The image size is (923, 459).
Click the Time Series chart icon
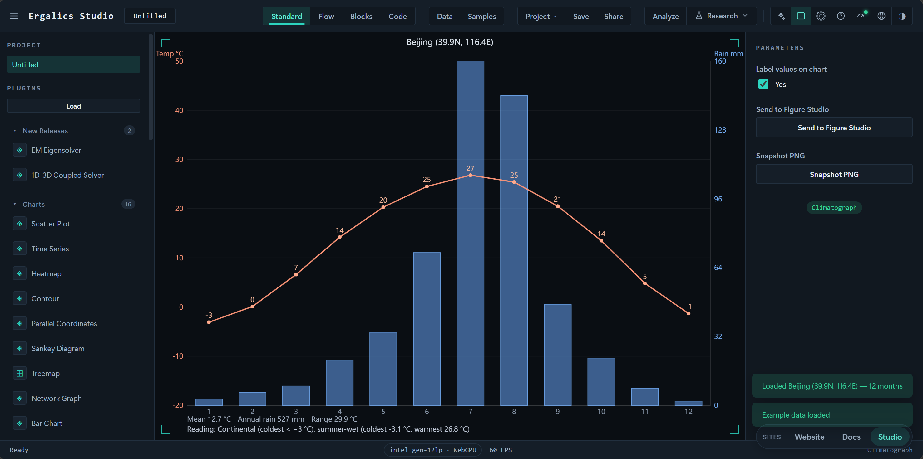click(x=20, y=249)
